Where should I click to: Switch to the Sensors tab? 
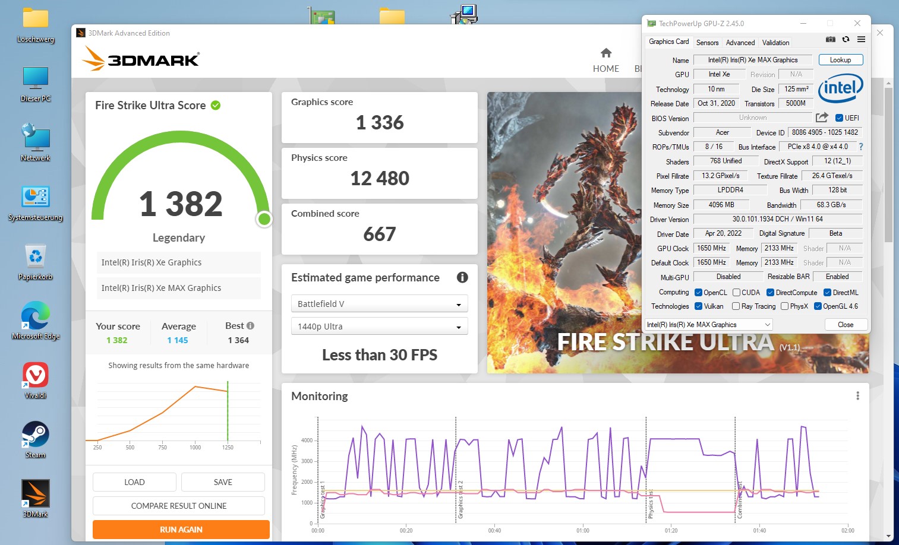pyautogui.click(x=707, y=42)
